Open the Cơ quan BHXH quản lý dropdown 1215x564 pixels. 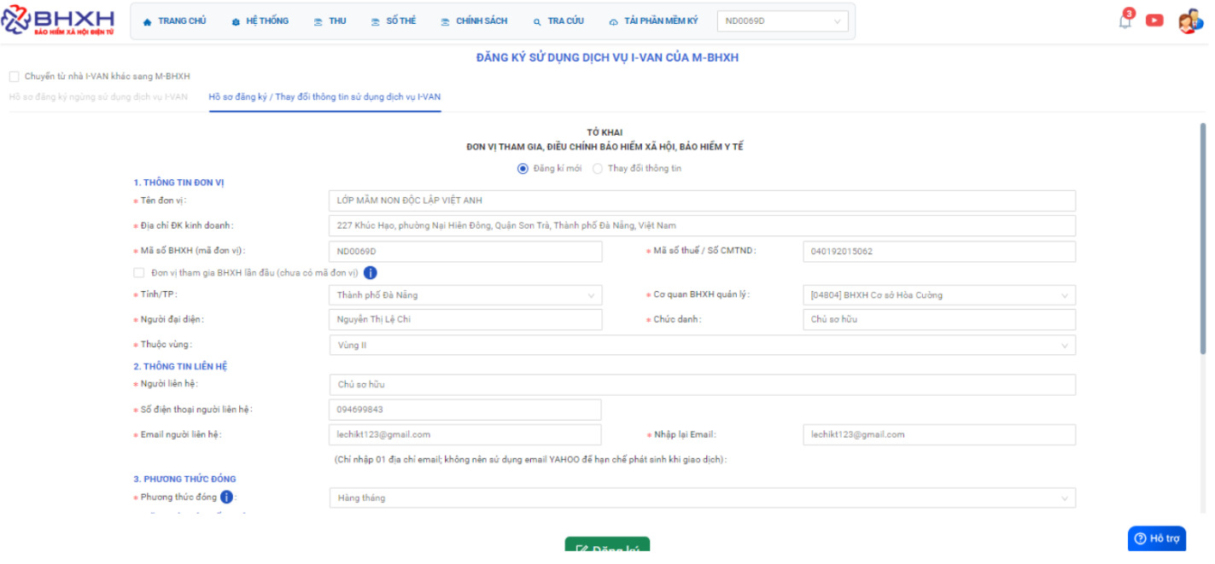(x=938, y=295)
